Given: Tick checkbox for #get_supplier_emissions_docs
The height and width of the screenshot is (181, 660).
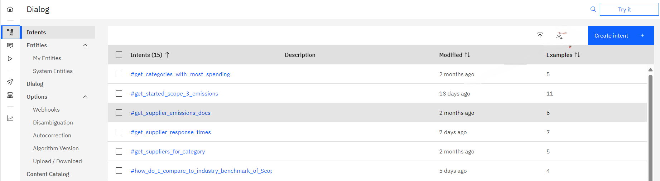Looking at the screenshot, I should tap(119, 113).
